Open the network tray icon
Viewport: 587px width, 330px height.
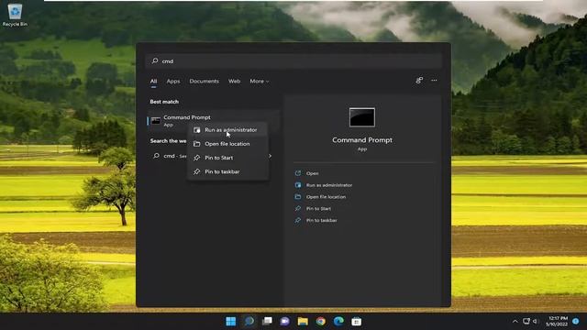[526, 321]
